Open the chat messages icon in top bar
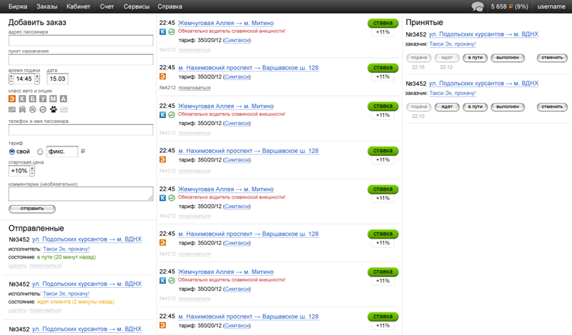 [x=478, y=6]
